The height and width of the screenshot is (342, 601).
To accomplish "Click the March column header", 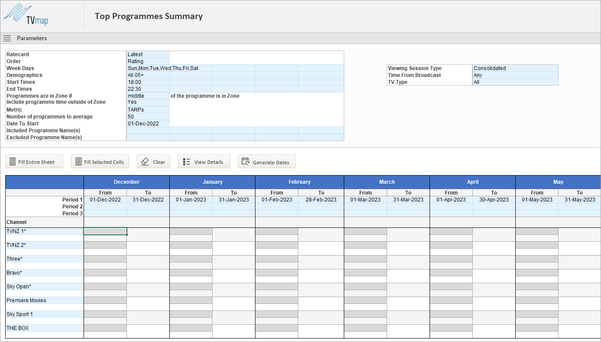I will pyautogui.click(x=387, y=182).
